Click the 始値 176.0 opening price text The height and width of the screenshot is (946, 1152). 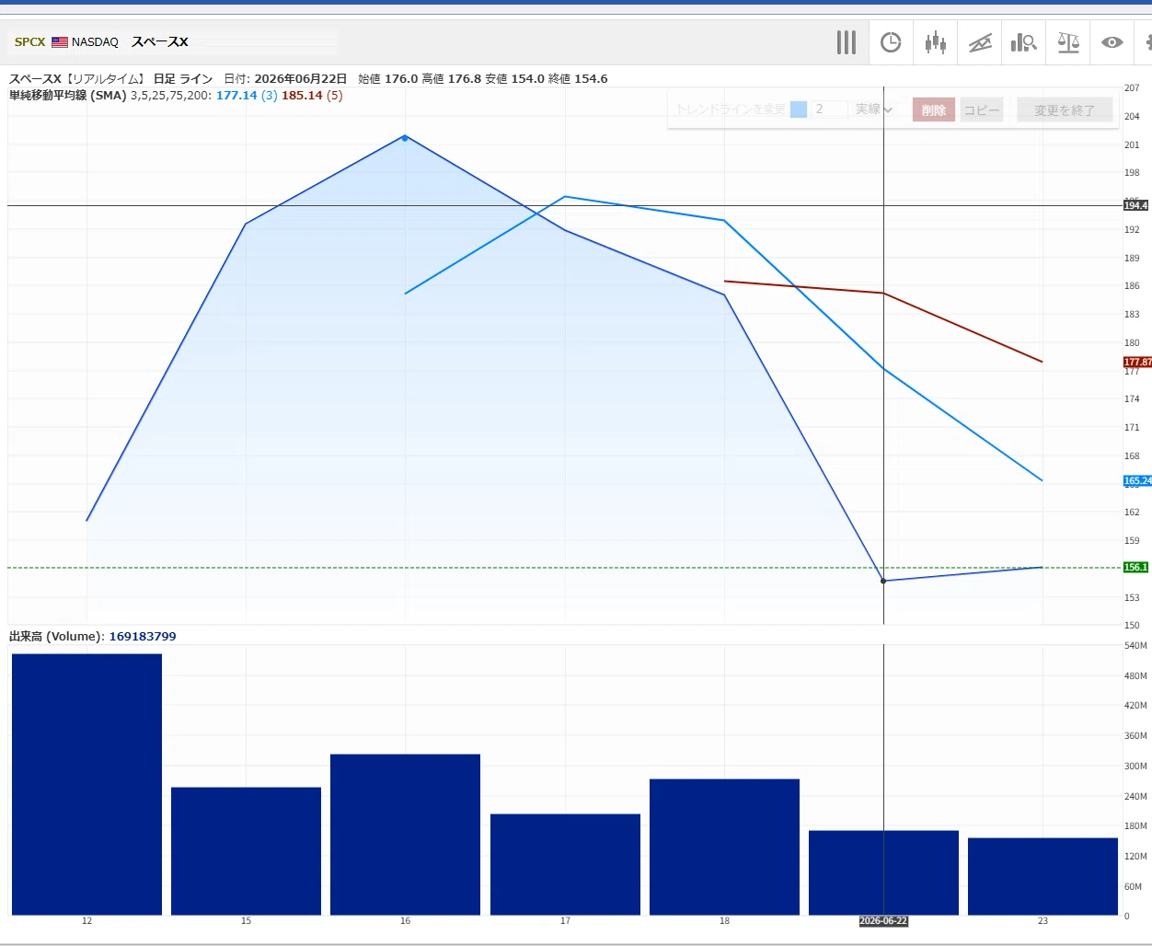coord(388,79)
